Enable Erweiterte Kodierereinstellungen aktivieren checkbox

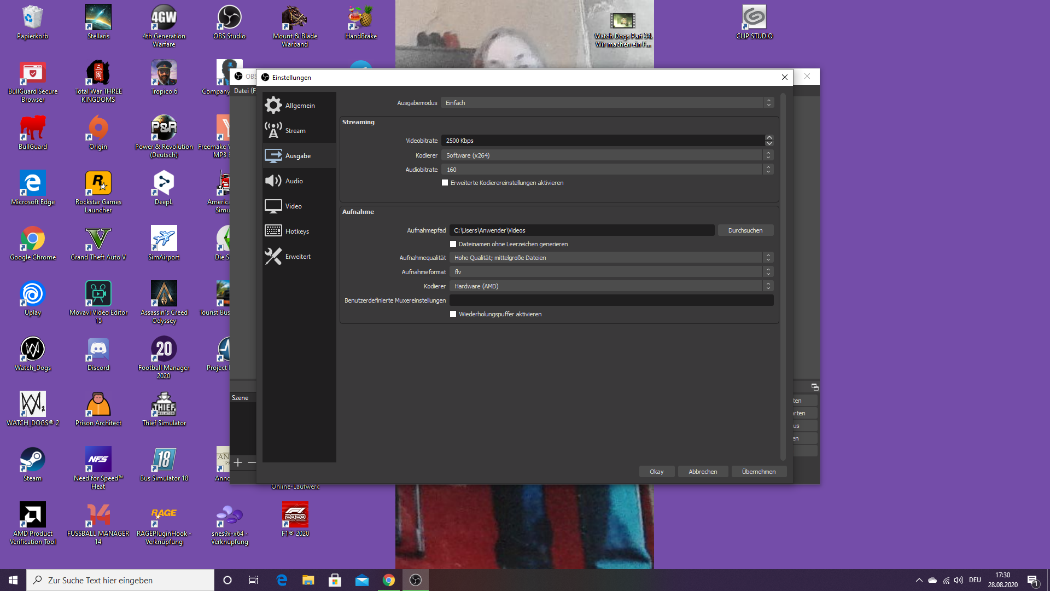[445, 183]
